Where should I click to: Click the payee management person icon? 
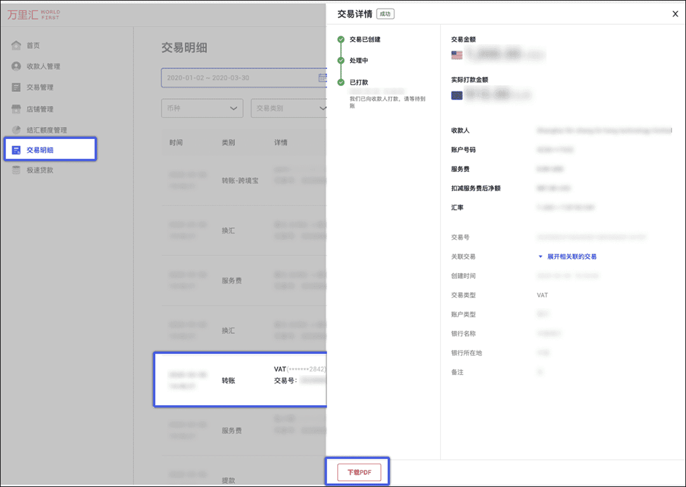pos(16,67)
